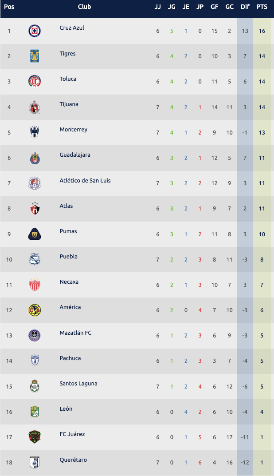
Task: Click the Dif column header
Action: [x=245, y=7]
